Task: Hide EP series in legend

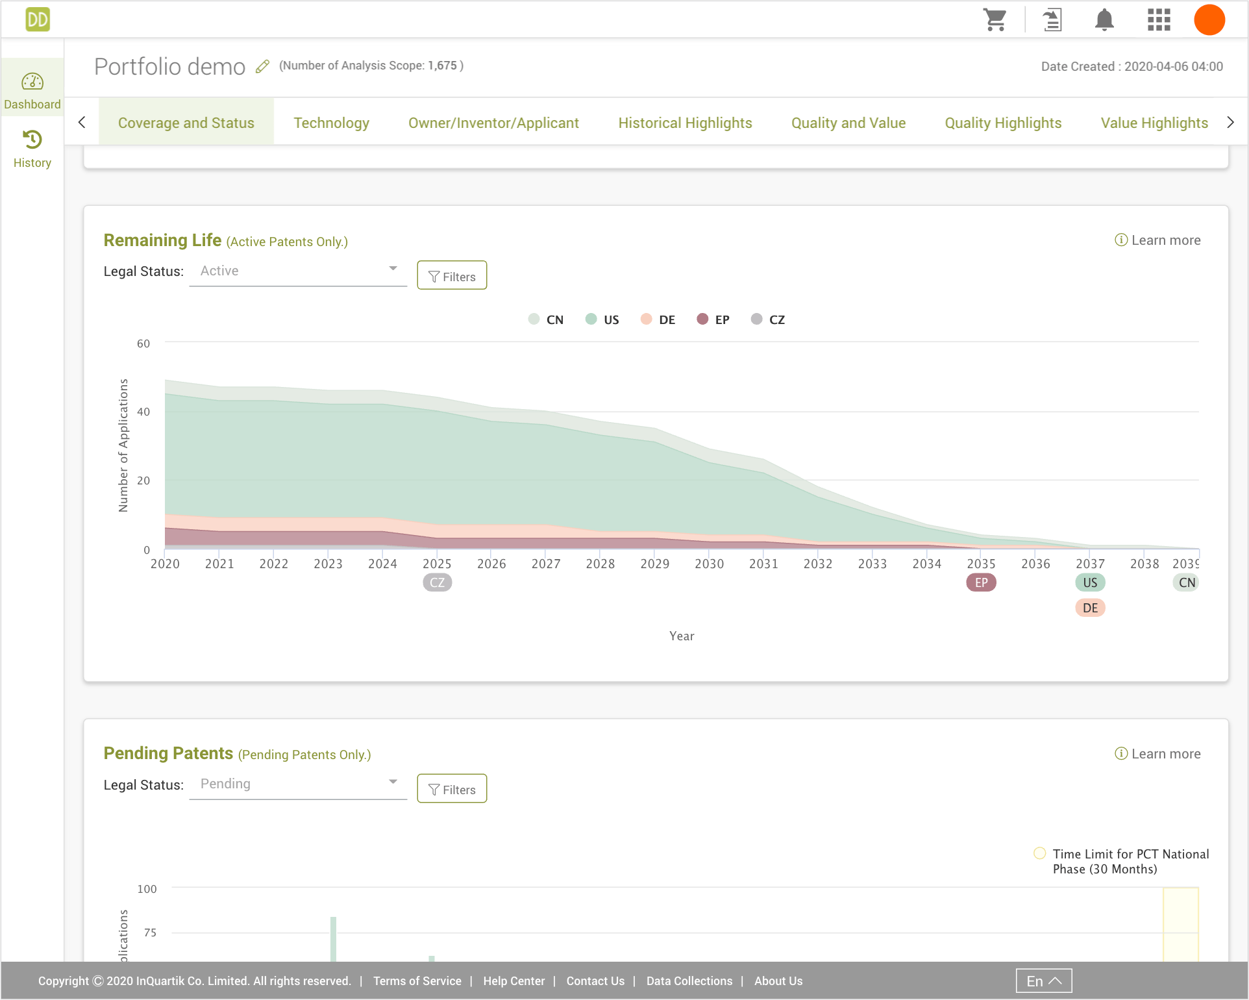Action: pyautogui.click(x=713, y=319)
